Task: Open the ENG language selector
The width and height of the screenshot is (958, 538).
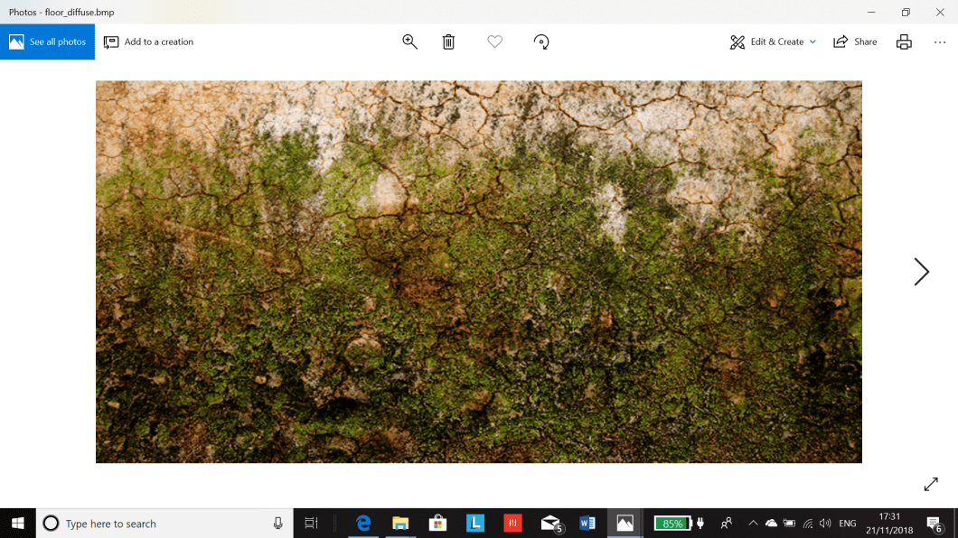Action: point(847,523)
